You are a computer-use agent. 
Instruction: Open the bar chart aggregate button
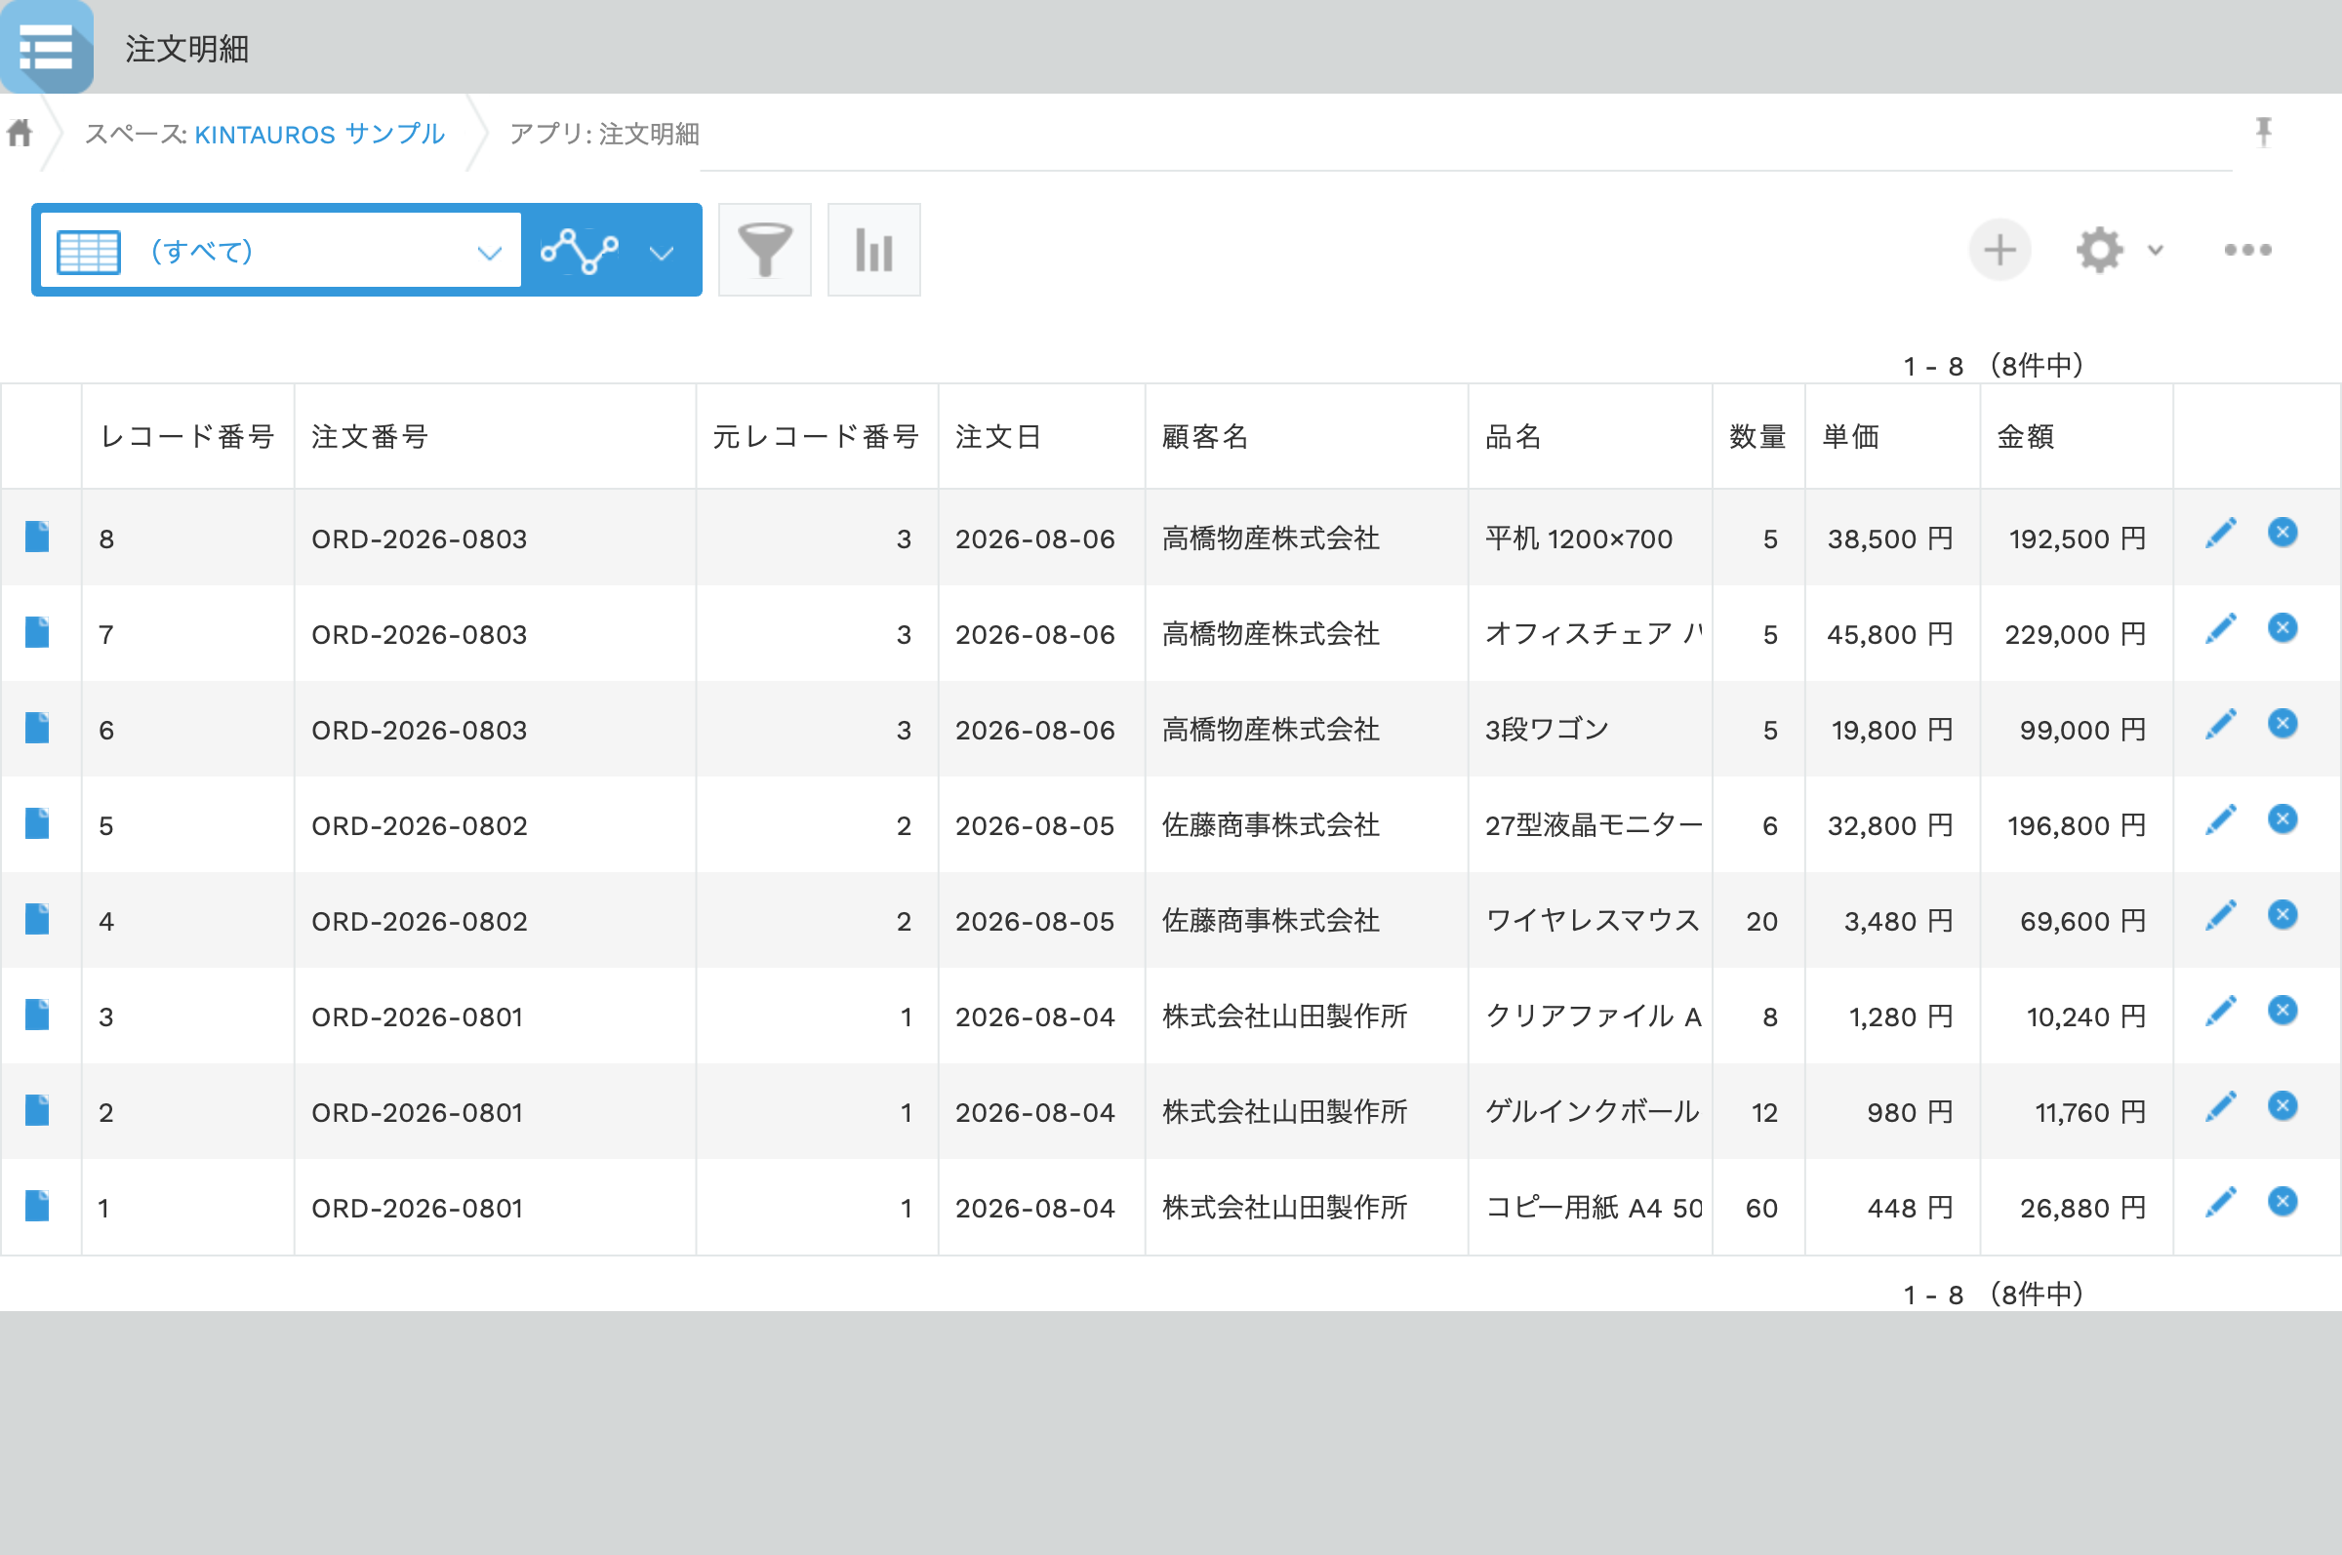point(874,250)
